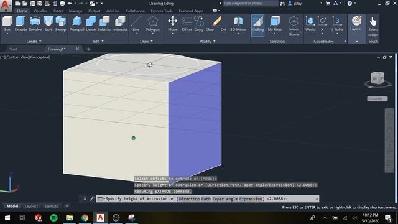Click Expression option in command line

251,199
